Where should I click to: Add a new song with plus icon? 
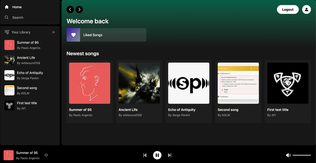pos(54,32)
